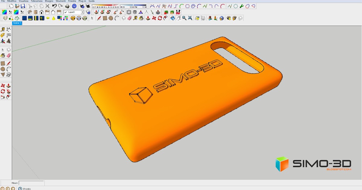
Task: Select the Polygon tool in left toolbar
Action: coord(3,74)
